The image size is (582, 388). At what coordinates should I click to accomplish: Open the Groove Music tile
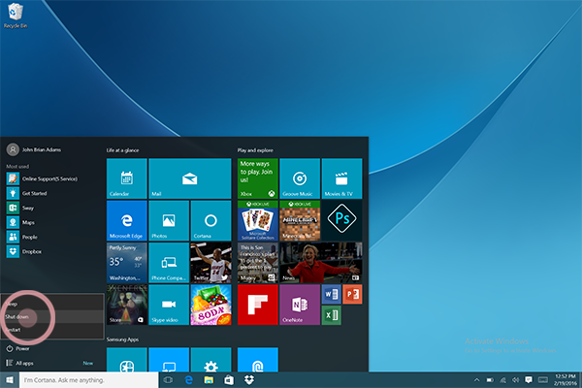[x=300, y=178]
